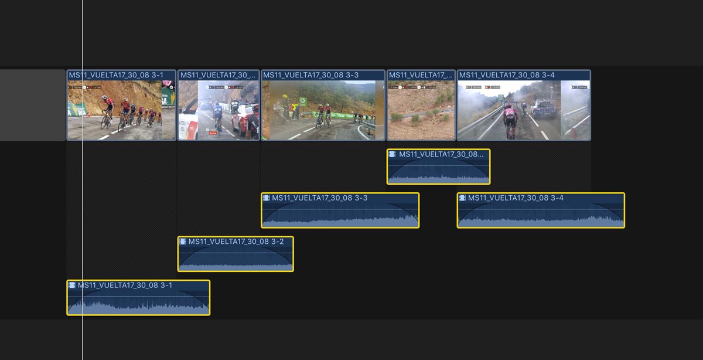Select the 3-1 audio clip waveform
The height and width of the screenshot is (360, 703).
138,302
